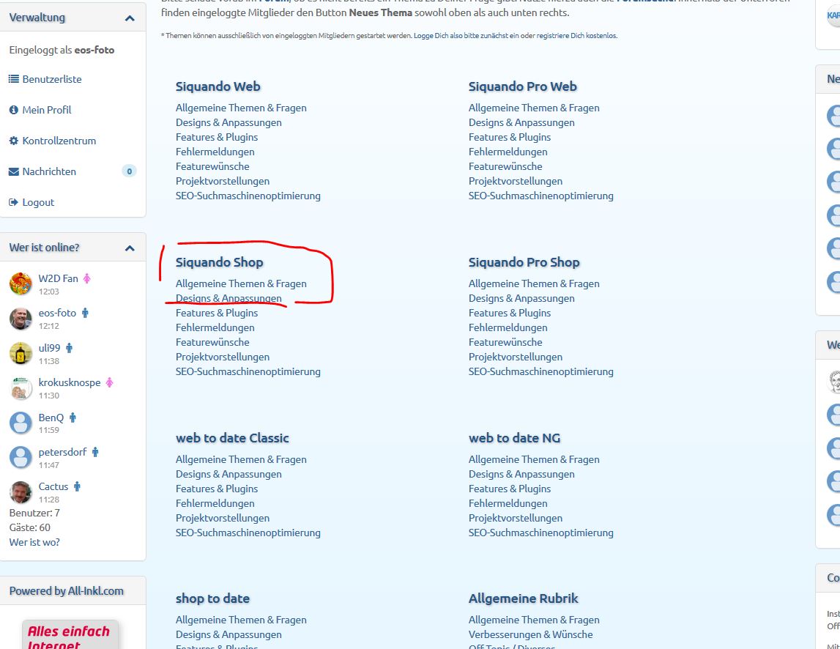The height and width of the screenshot is (649, 840).
Task: Click the 'Wer ist wo?' link
Action: click(34, 542)
